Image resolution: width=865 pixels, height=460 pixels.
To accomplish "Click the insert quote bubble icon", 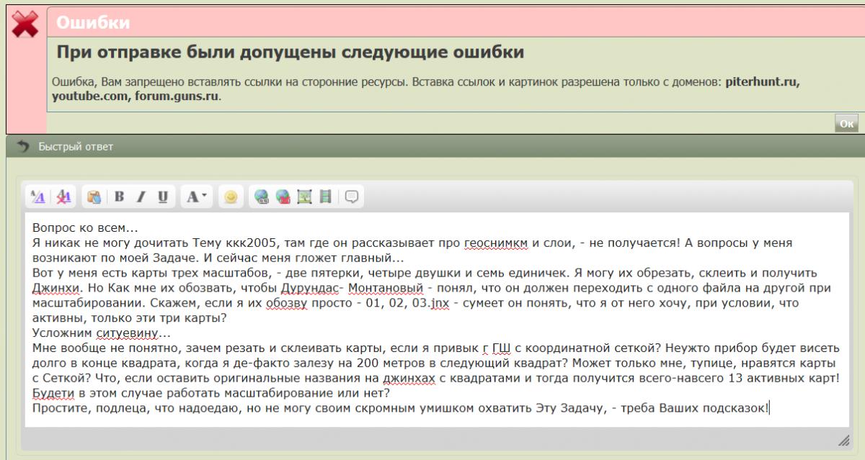I will pos(352,197).
